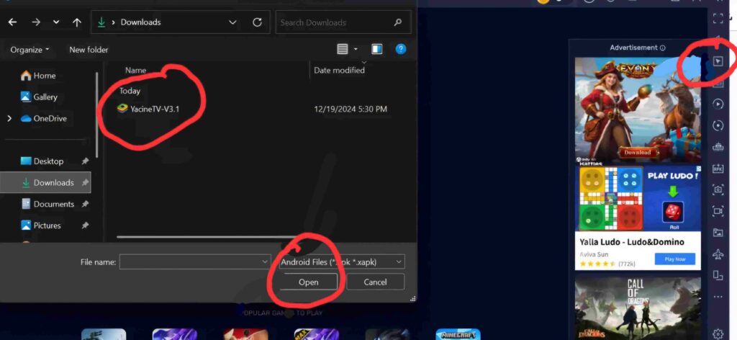Image resolution: width=737 pixels, height=340 pixels.
Task: Show more BlueStacks sidebar tools
Action: pos(718,297)
